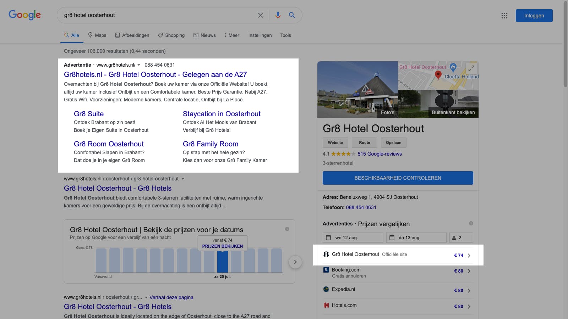Open second result Gr8 Hotel Oosterhout - Gr8 Hotels

tap(118, 307)
